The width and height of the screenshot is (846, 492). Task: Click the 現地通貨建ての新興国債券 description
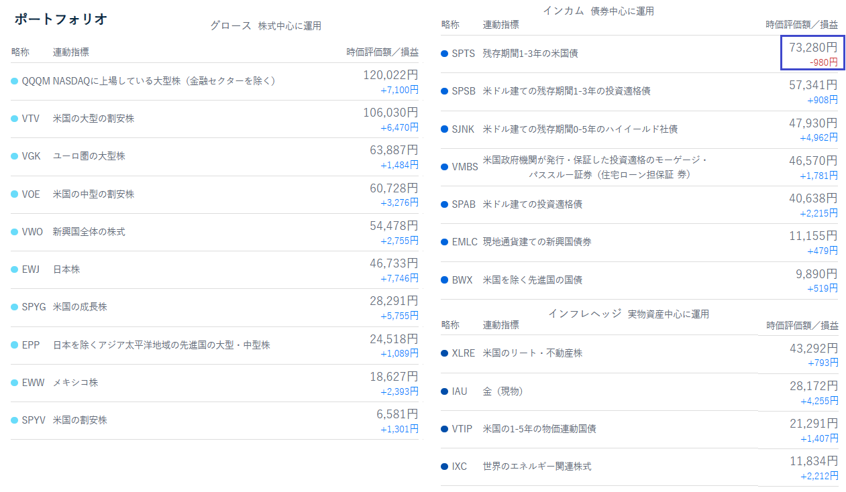point(537,241)
